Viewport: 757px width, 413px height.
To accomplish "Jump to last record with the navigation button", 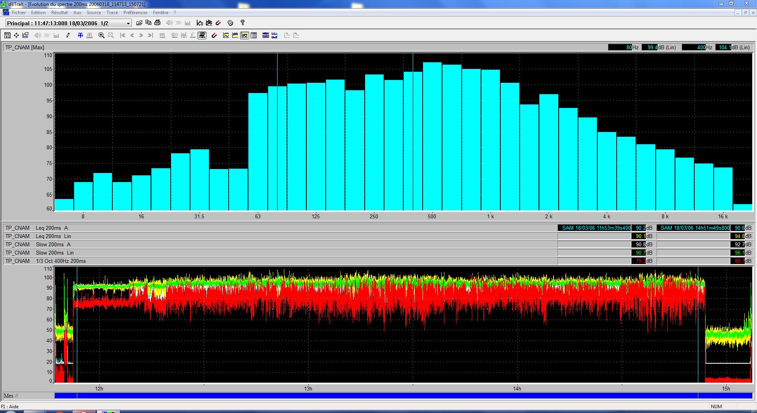I will (x=150, y=35).
